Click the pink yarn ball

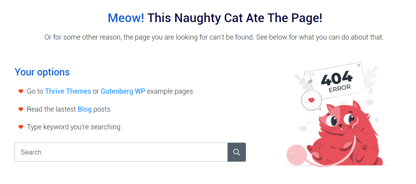point(297,155)
